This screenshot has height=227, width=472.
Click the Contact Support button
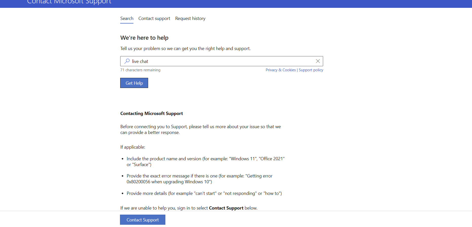click(143, 220)
